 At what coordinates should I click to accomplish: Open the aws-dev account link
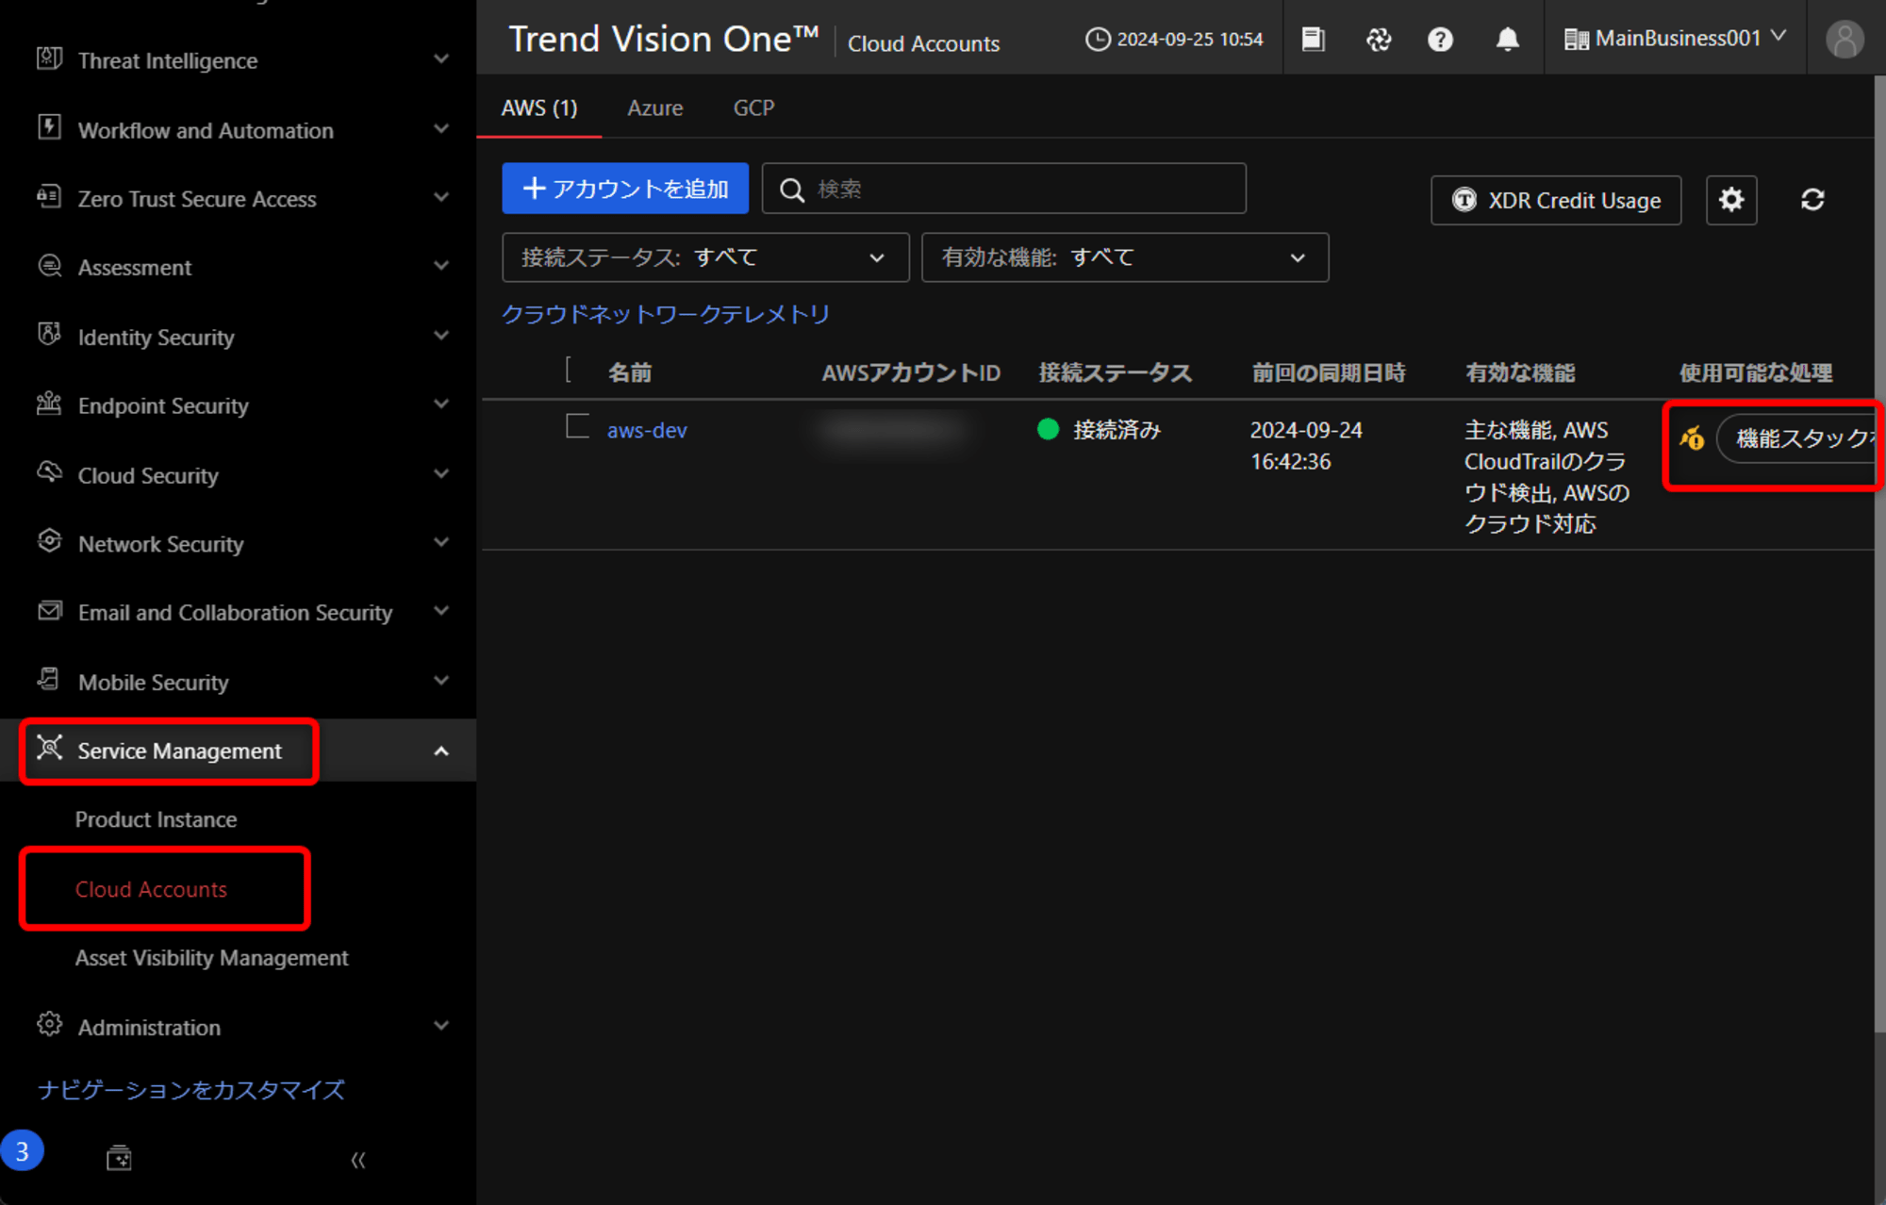(x=647, y=430)
